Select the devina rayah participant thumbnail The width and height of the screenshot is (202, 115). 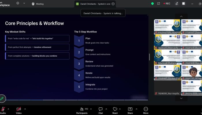[192, 88]
